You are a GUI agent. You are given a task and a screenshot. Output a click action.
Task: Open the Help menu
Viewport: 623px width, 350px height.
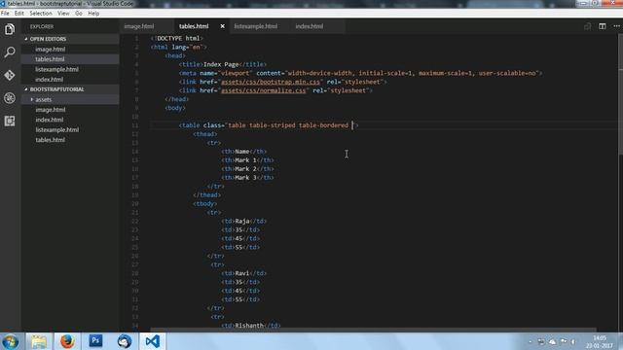(93, 13)
